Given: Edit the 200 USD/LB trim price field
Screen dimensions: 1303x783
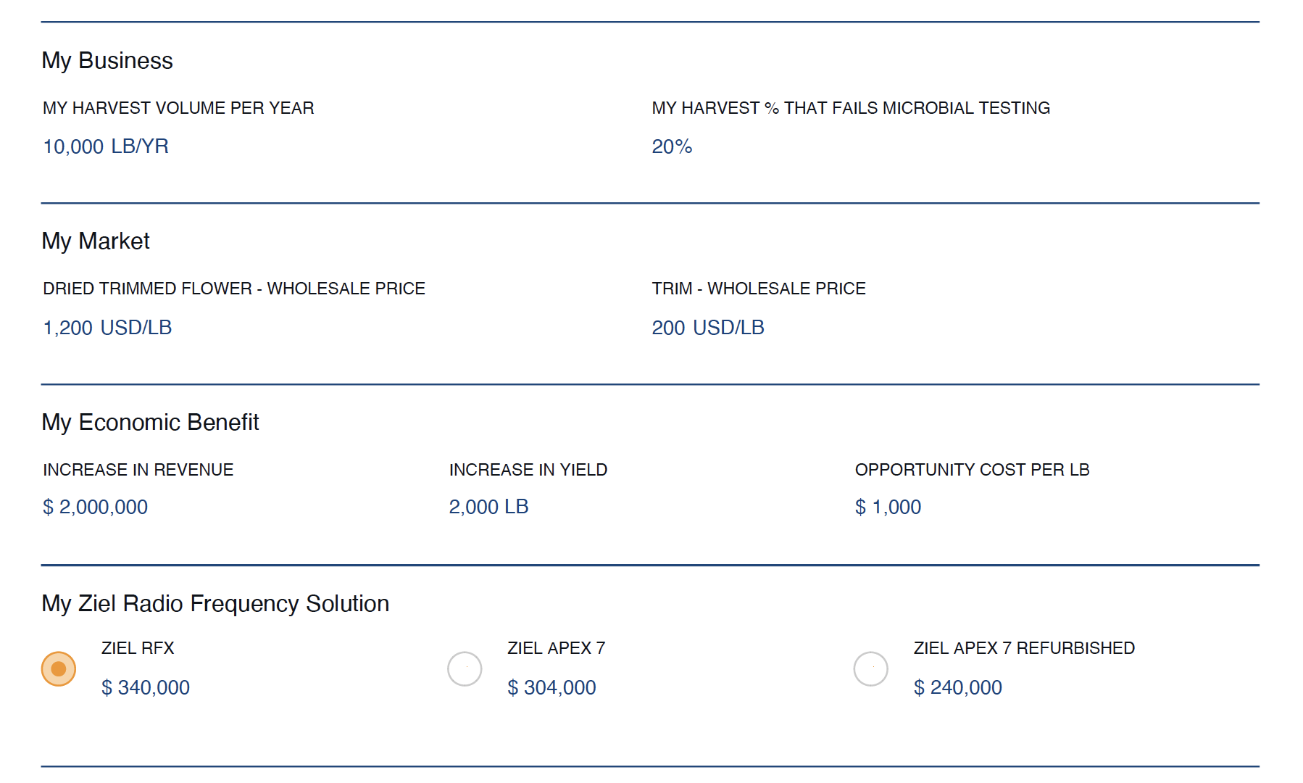Looking at the screenshot, I should pyautogui.click(x=668, y=328).
